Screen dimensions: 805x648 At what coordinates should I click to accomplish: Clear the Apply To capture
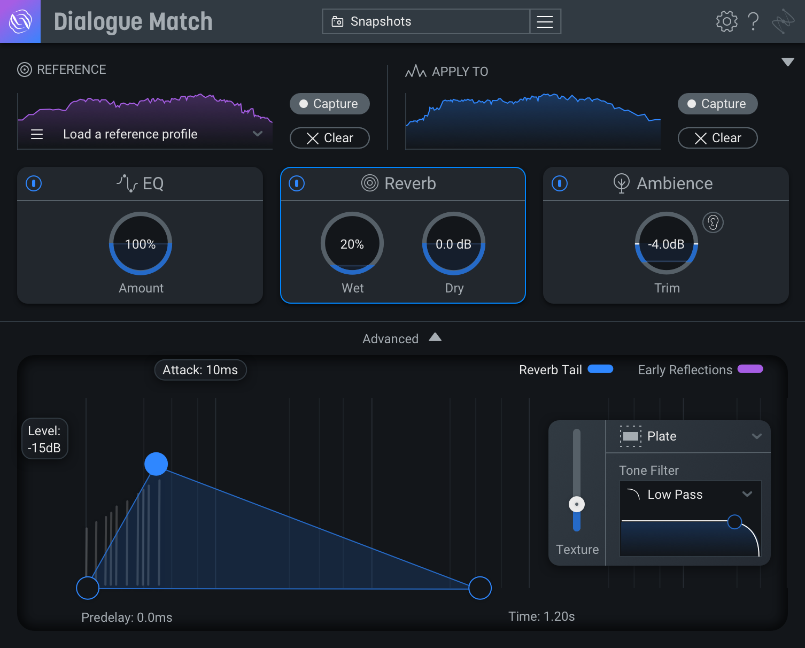pos(717,138)
